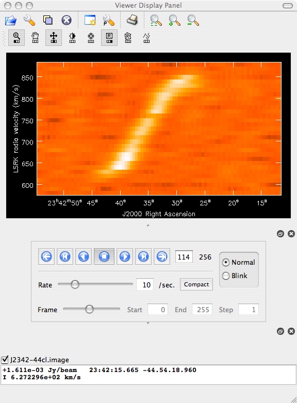Viewport: 297px width, 403px height.
Task: Select the polygon region mouse tool
Action: tap(128, 38)
